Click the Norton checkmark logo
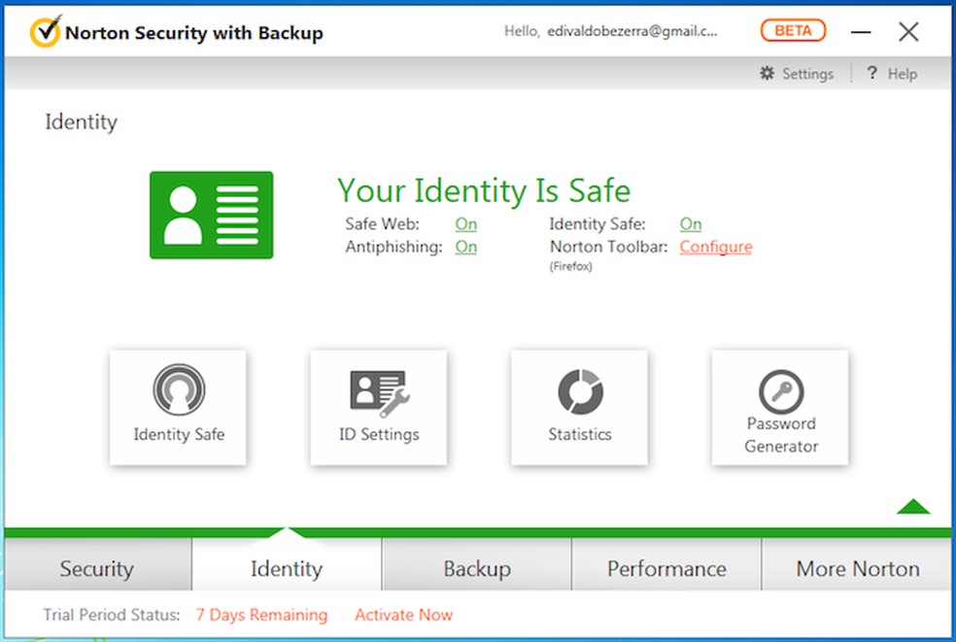 [45, 32]
